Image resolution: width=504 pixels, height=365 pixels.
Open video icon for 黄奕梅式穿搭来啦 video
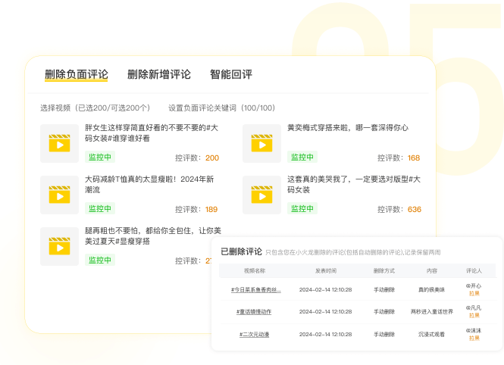261,143
